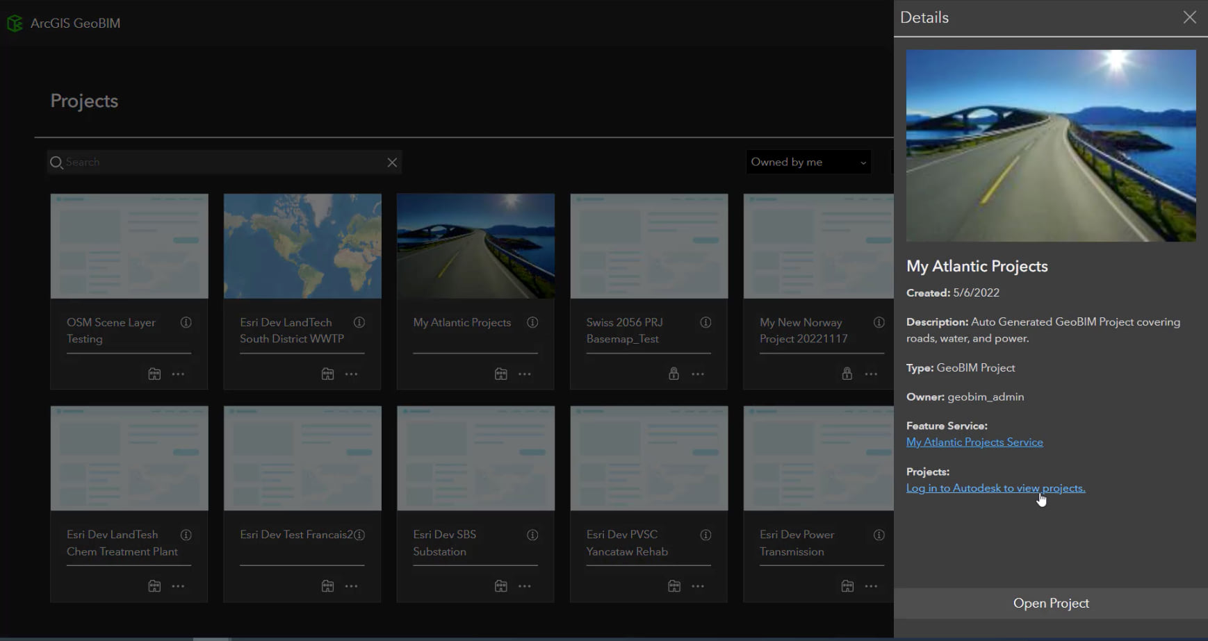1208x641 pixels.
Task: Open My Atlantic Projects Service link
Action: point(974,442)
